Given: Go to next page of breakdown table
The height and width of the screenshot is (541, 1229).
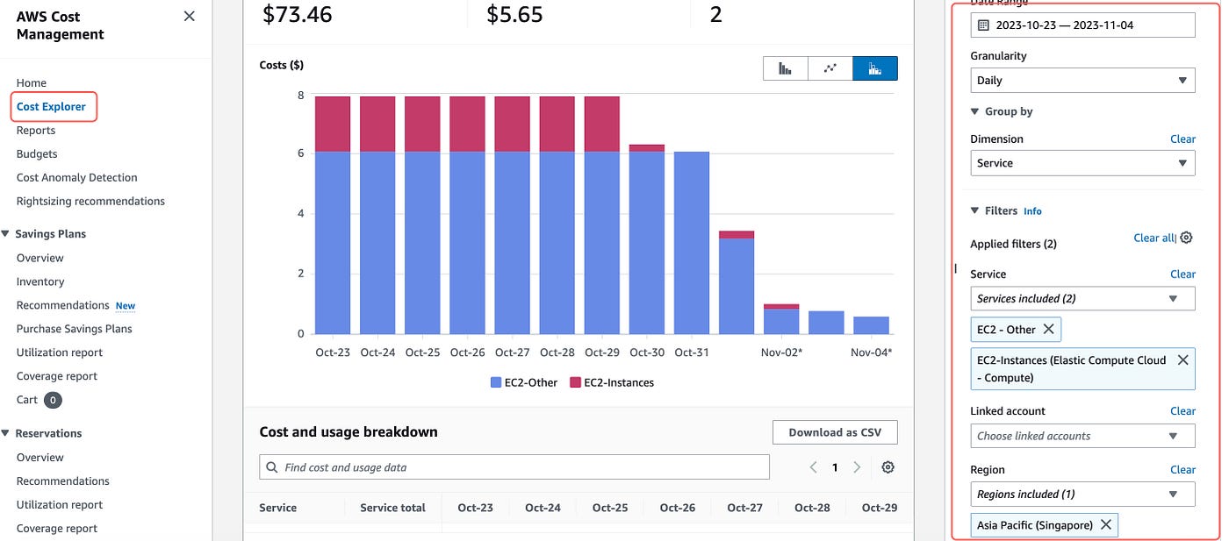Looking at the screenshot, I should (x=857, y=467).
